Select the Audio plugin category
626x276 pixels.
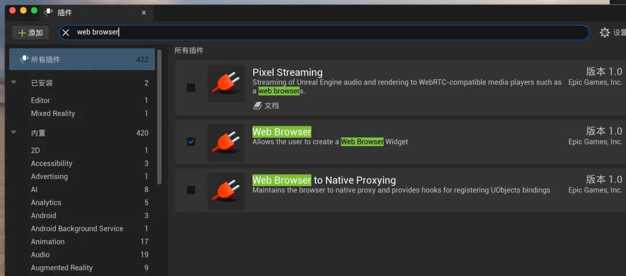41,255
